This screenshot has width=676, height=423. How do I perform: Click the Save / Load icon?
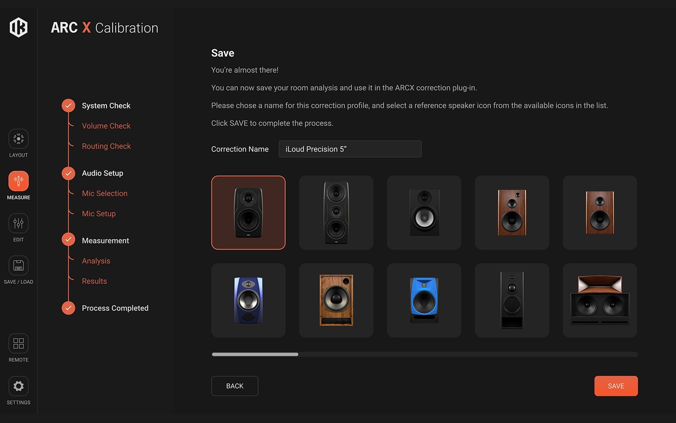coord(18,266)
